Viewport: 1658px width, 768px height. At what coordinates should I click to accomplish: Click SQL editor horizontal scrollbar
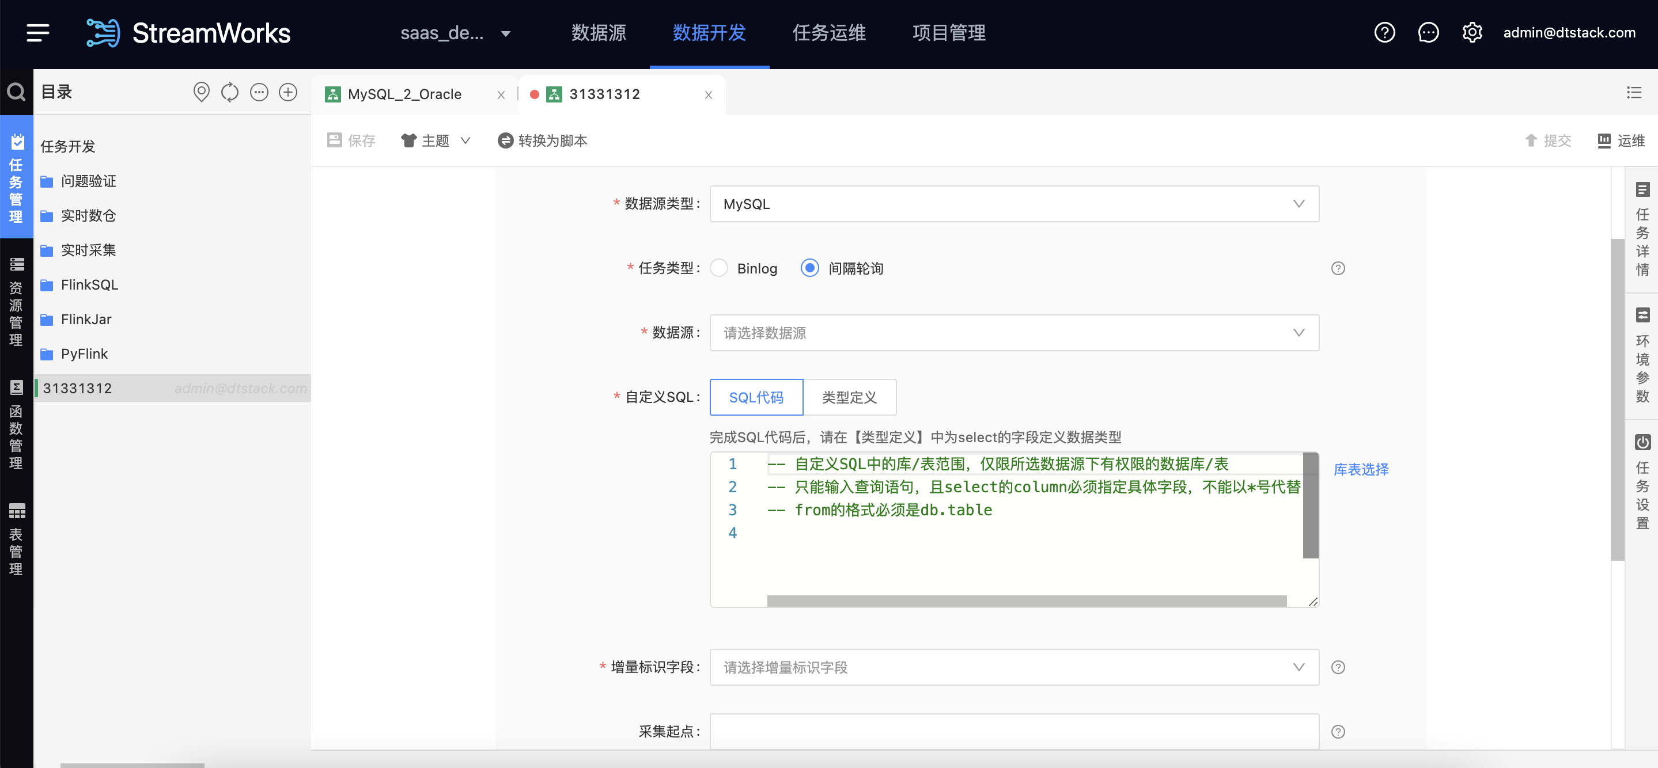click(1027, 601)
